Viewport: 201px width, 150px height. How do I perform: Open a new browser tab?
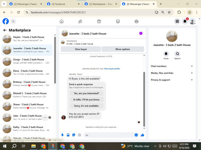click(x=161, y=4)
